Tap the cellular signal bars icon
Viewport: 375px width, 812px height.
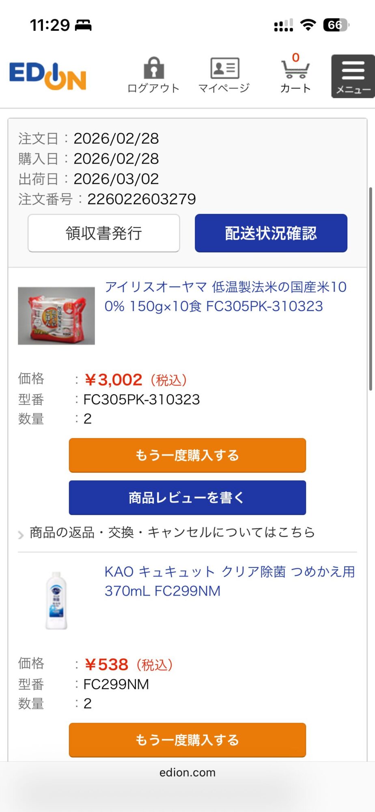(283, 26)
